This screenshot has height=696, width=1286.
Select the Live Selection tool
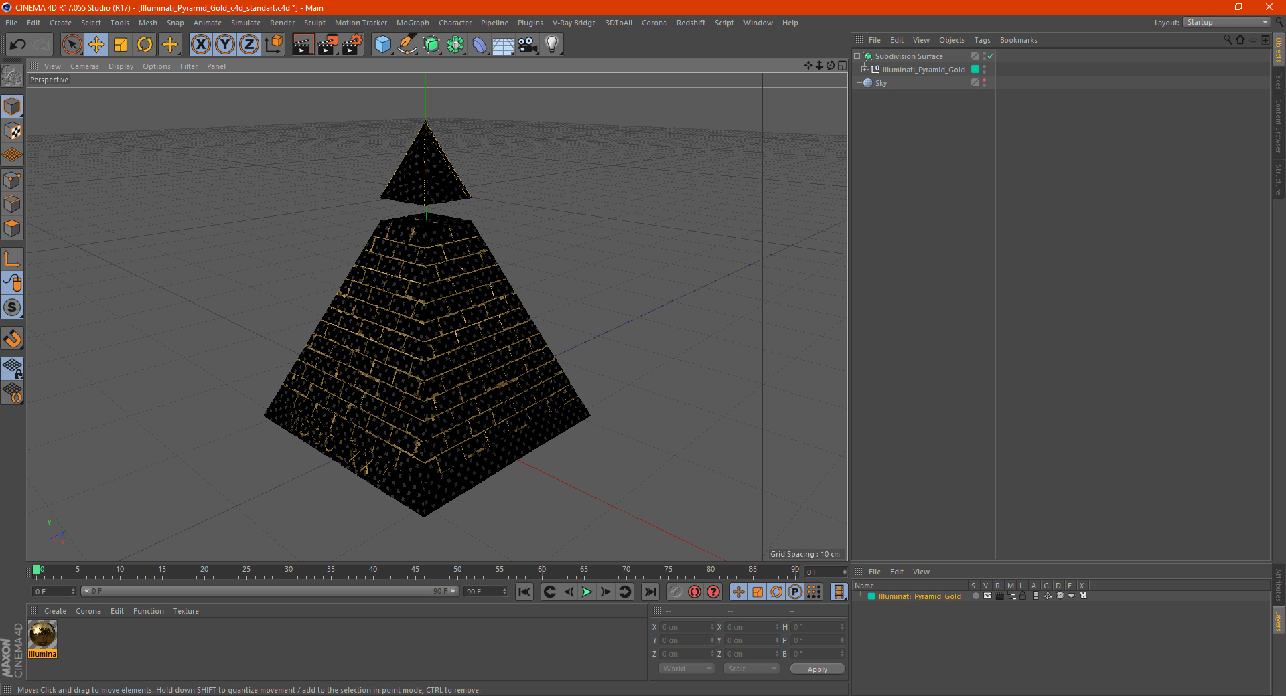(x=72, y=45)
